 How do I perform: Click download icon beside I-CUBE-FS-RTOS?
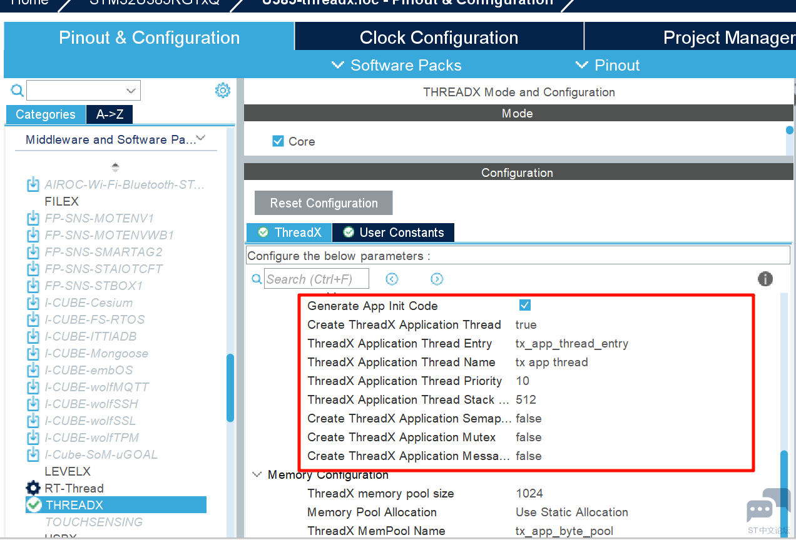(x=33, y=320)
